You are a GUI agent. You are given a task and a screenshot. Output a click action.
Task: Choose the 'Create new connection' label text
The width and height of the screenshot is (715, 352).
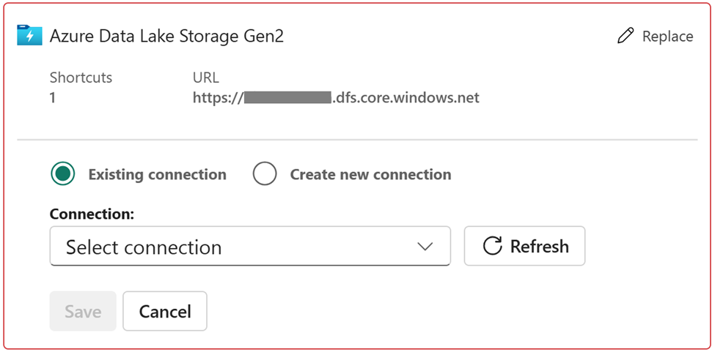(371, 175)
